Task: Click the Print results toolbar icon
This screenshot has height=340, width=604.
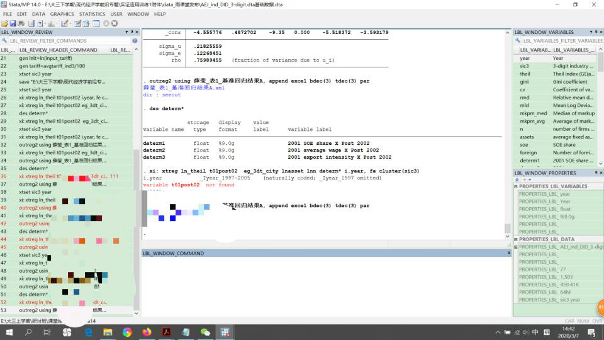Action: click(21, 23)
